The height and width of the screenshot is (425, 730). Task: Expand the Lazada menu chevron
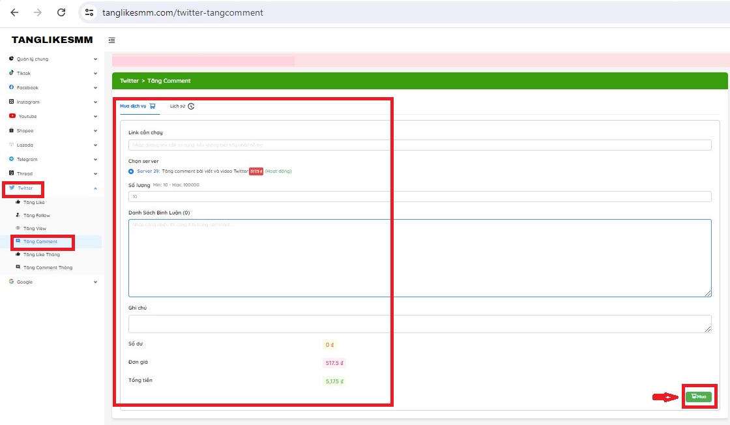click(95, 145)
